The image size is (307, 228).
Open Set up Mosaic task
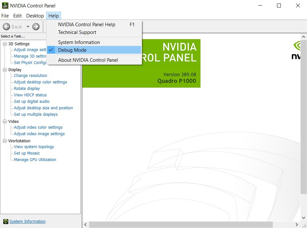(x=27, y=153)
